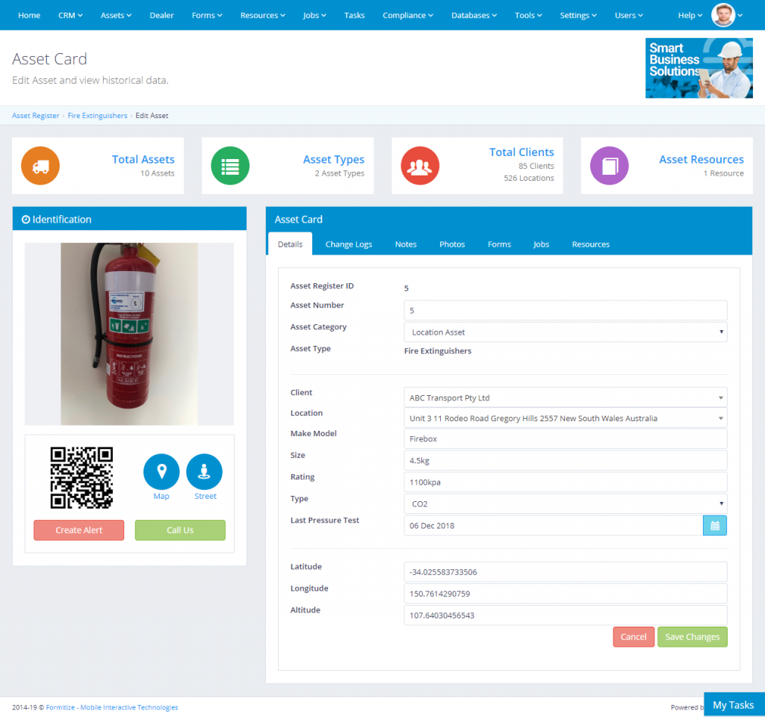The width and height of the screenshot is (765, 717).
Task: Click the green list Asset Types icon
Action: pyautogui.click(x=229, y=166)
